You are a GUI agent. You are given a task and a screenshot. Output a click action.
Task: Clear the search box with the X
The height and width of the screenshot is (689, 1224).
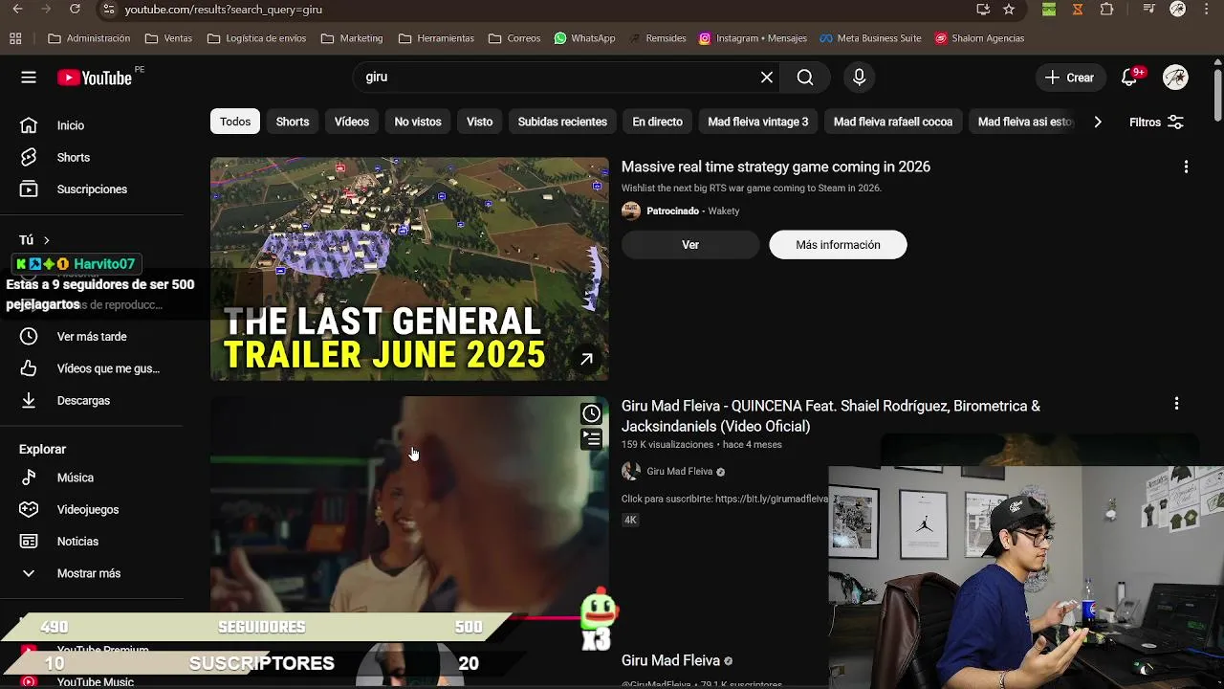point(767,78)
